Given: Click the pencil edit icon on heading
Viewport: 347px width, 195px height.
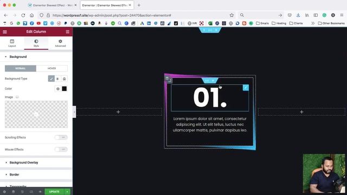Looking at the screenshot, I should 246,88.
